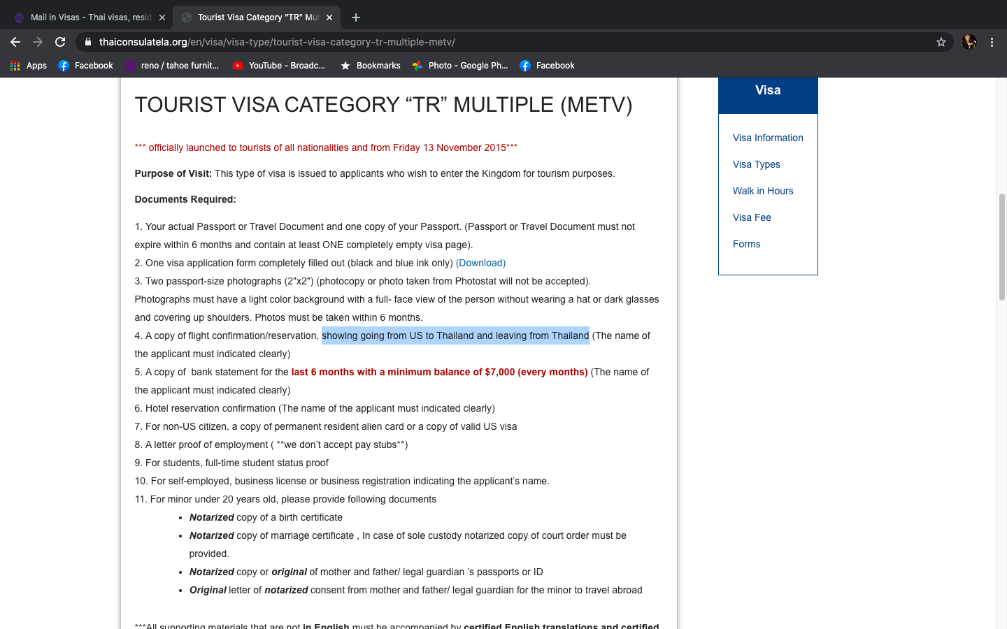Click the highlighted text about leaving Thailand
This screenshot has height=629, width=1007.
pos(455,335)
